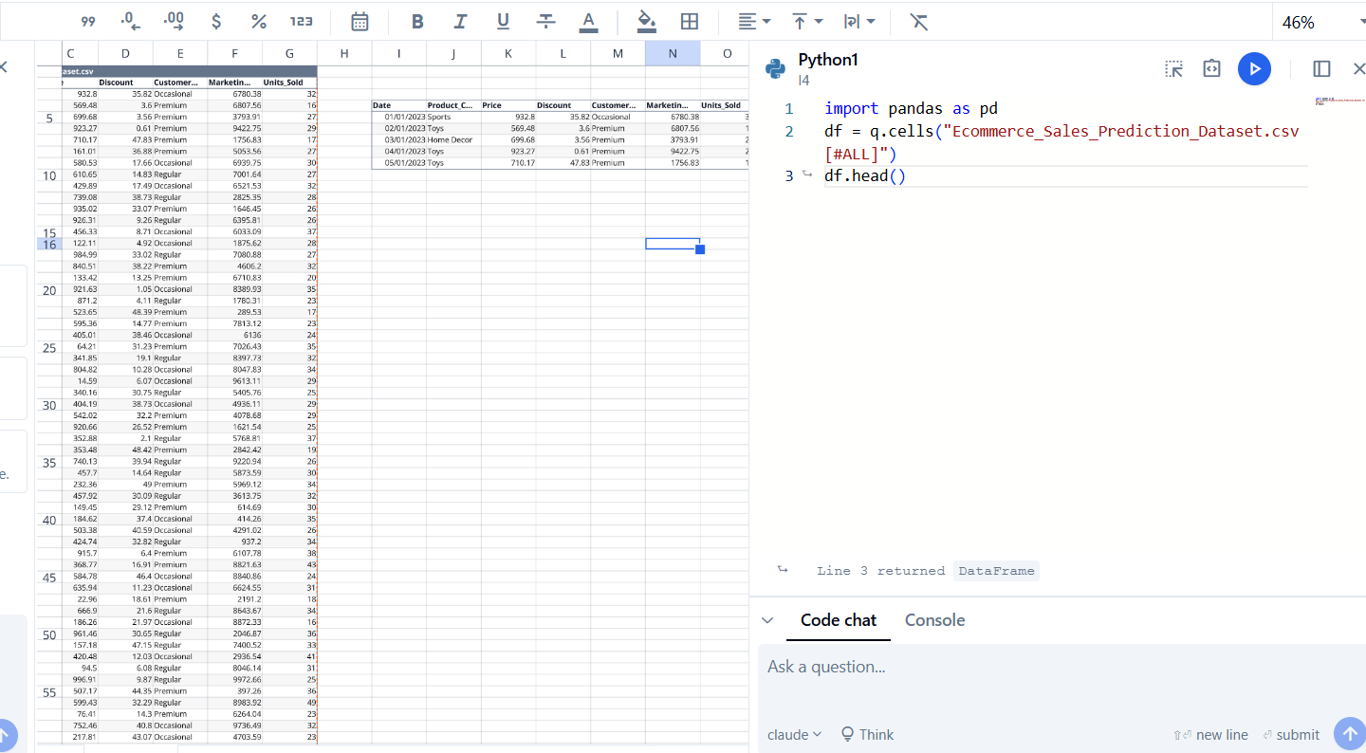The height and width of the screenshot is (753, 1366).
Task: Click the bottom-left round arrow button
Action: (x=5, y=734)
